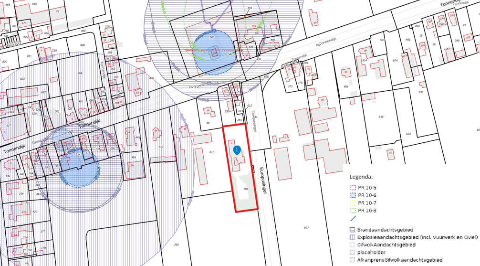Click parcel number 166

[21, 194]
